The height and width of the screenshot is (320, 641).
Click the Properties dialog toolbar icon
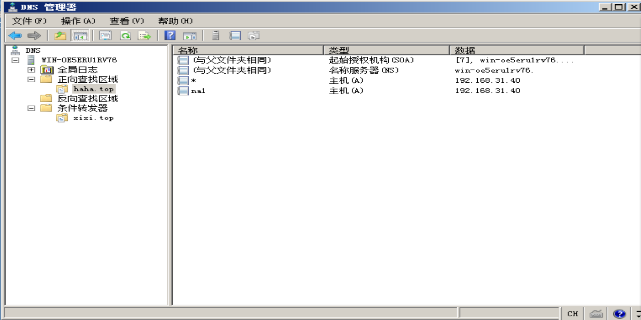tap(105, 35)
